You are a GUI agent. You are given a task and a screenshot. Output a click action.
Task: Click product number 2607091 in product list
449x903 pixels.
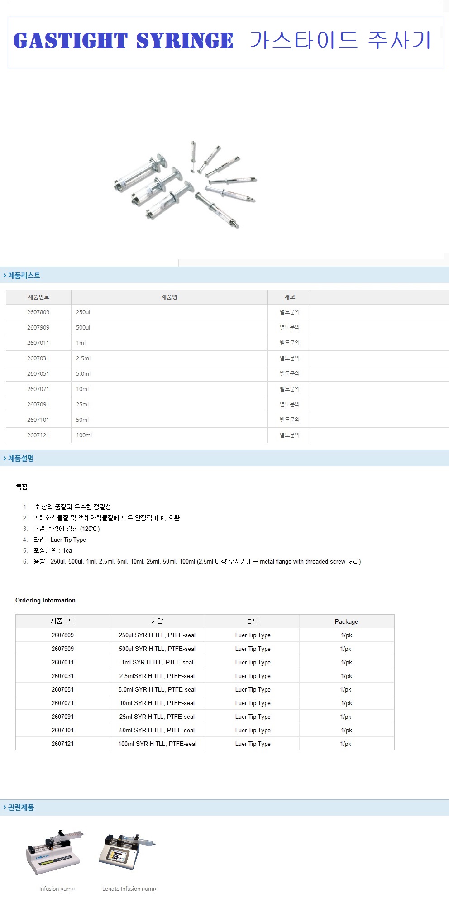[x=38, y=404]
